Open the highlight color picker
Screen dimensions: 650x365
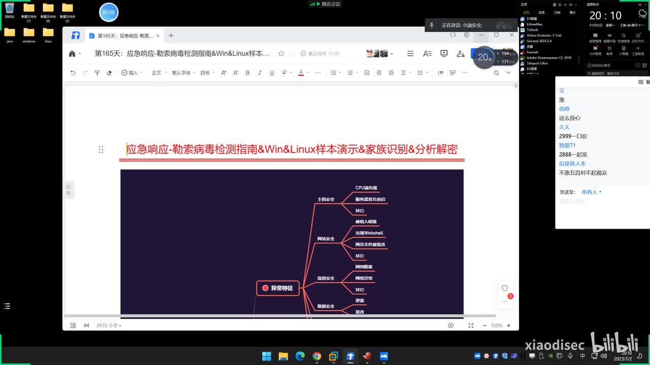click(x=286, y=73)
